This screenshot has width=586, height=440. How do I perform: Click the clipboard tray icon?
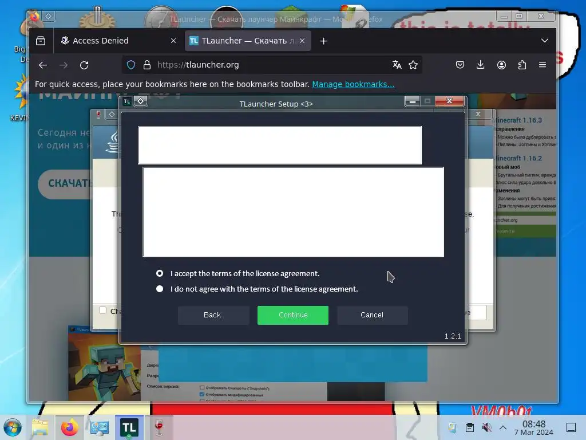(x=470, y=427)
